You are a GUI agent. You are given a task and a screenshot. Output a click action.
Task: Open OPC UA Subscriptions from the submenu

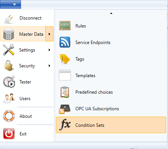click(x=111, y=108)
